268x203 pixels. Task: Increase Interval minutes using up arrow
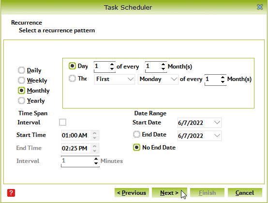(x=96, y=159)
